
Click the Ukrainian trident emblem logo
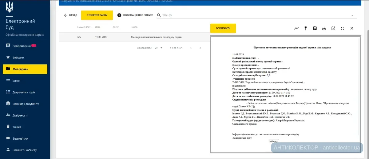tap(10, 7)
